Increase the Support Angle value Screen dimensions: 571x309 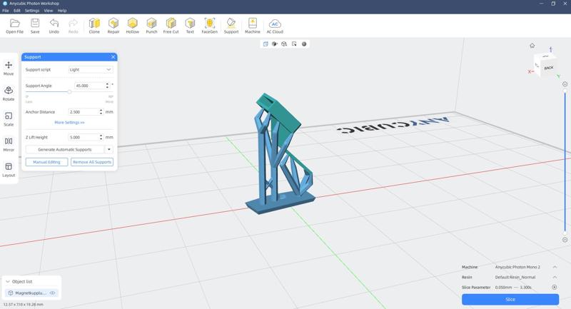coord(107,84)
